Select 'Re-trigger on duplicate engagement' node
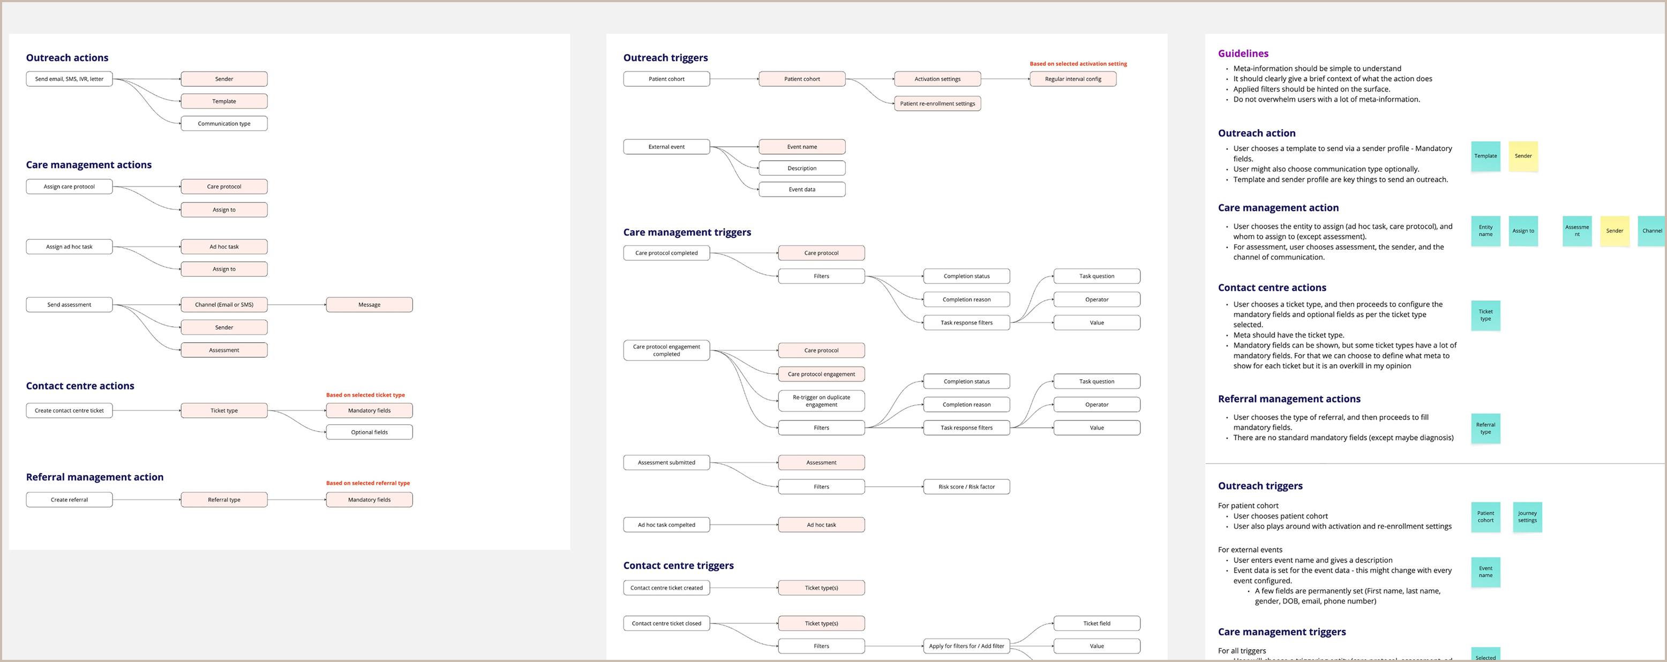 click(821, 401)
